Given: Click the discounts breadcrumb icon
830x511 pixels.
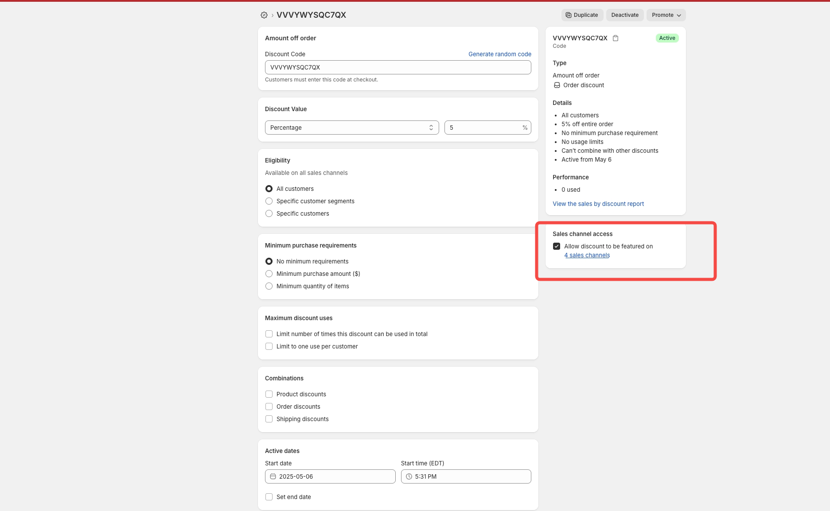Looking at the screenshot, I should pyautogui.click(x=264, y=15).
